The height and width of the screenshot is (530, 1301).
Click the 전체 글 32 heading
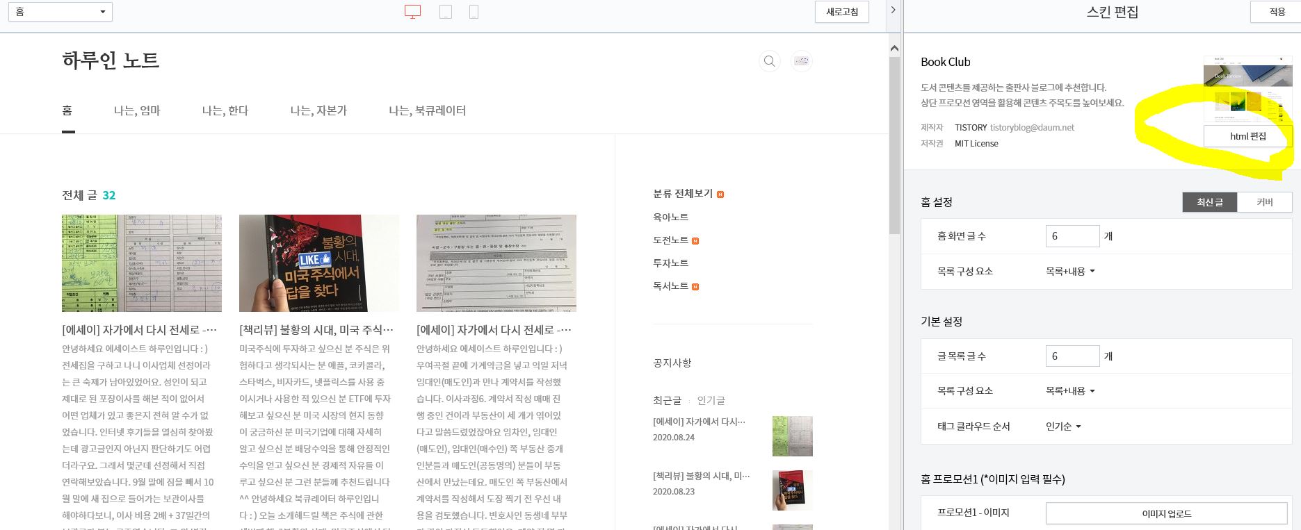coord(89,195)
